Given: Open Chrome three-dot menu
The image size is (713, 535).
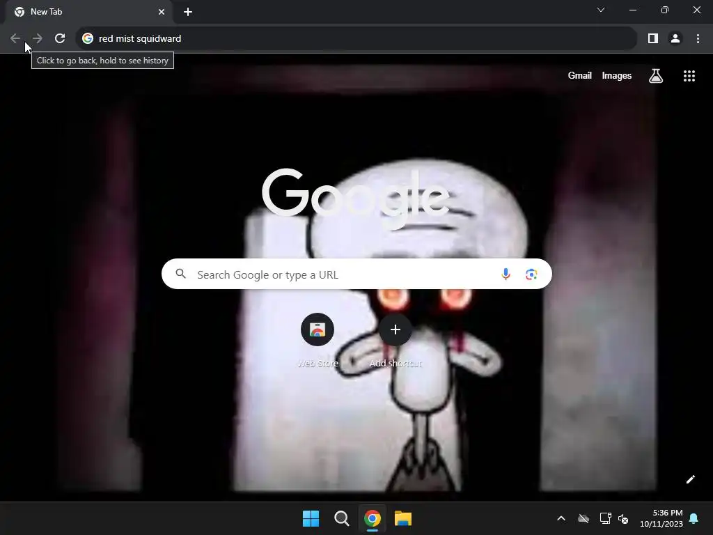Looking at the screenshot, I should tap(698, 39).
